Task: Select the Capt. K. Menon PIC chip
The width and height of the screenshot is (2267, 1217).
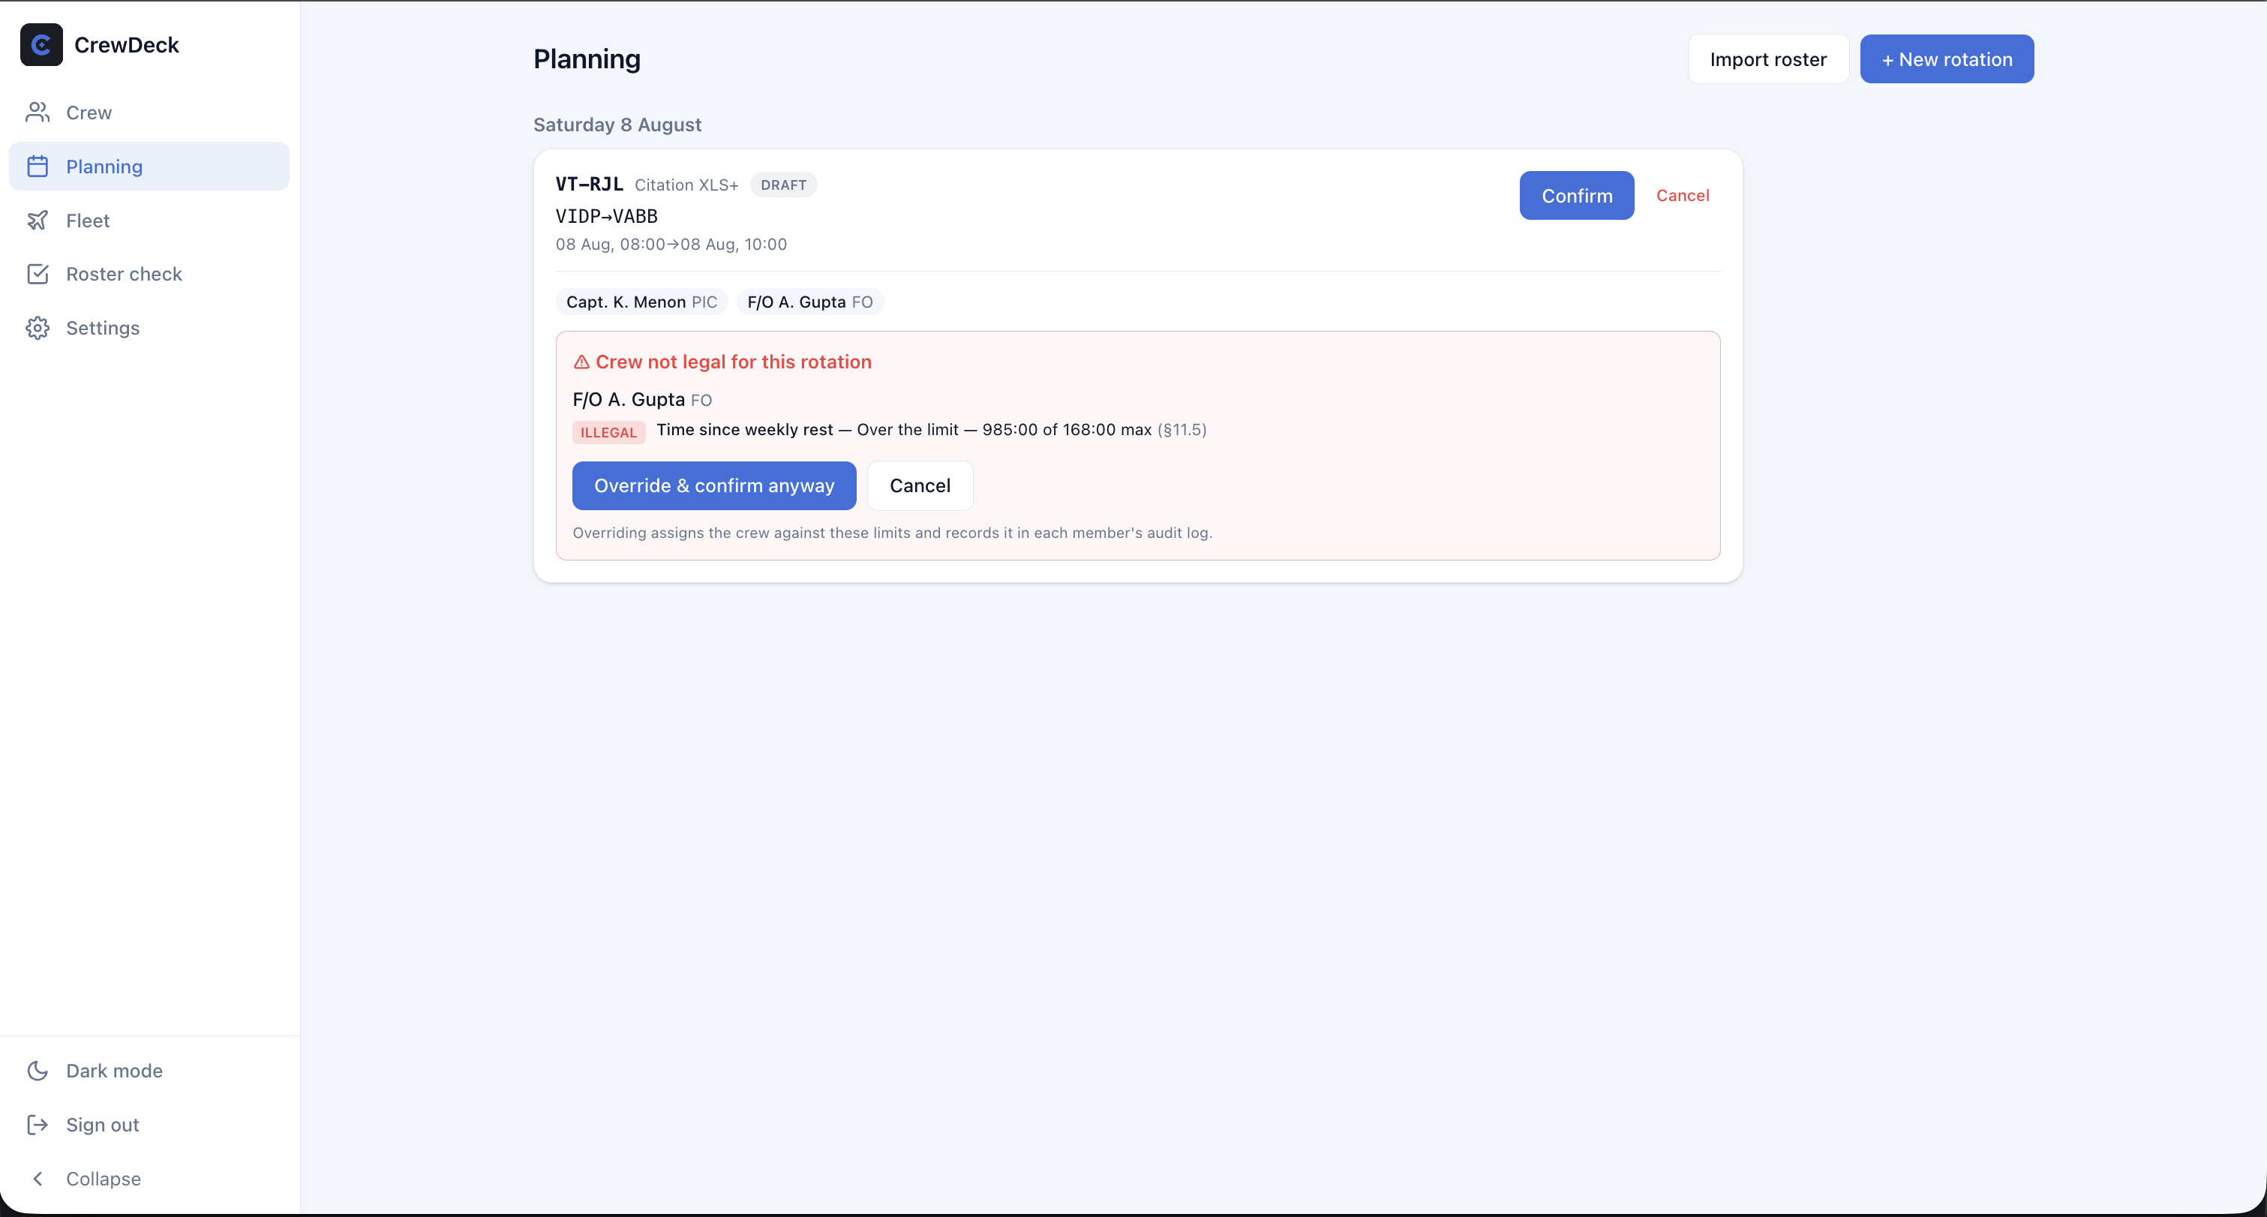Action: pos(641,302)
